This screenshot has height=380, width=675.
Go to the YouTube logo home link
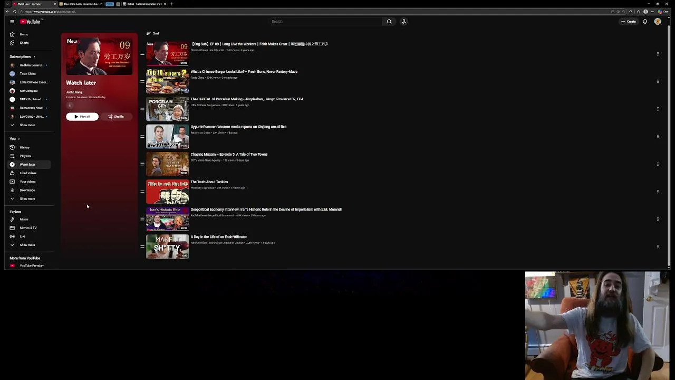(x=30, y=22)
